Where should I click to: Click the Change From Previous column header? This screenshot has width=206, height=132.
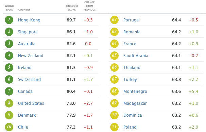point(90,6)
